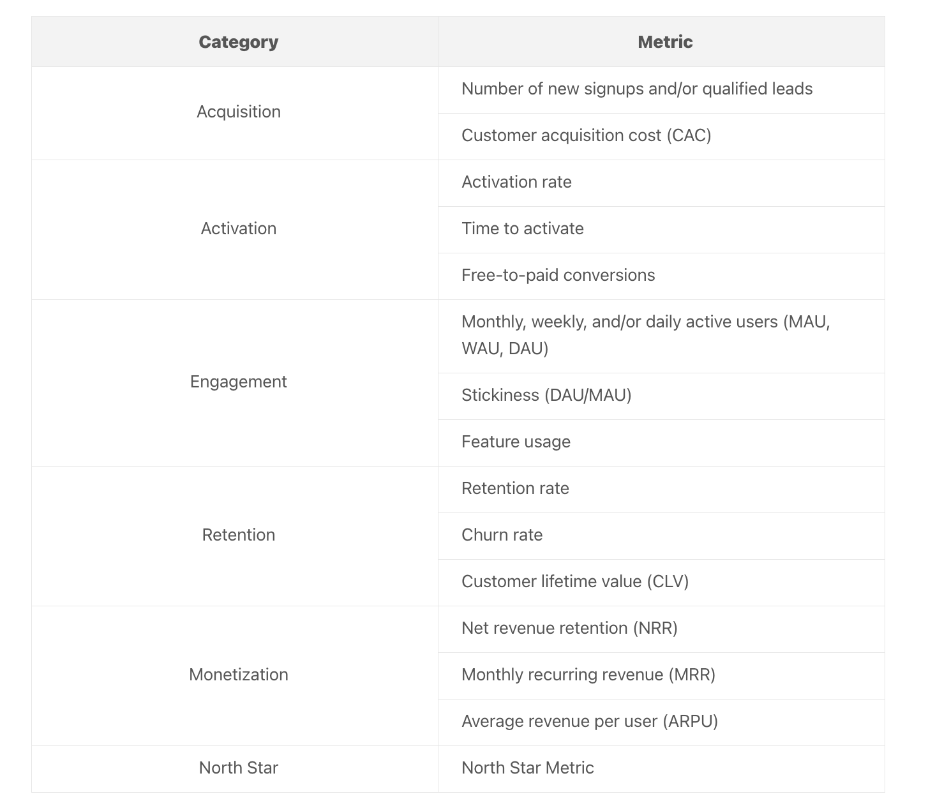Click the Net revenue retention (NRR) metric
Image resolution: width=928 pixels, height=808 pixels.
[569, 628]
